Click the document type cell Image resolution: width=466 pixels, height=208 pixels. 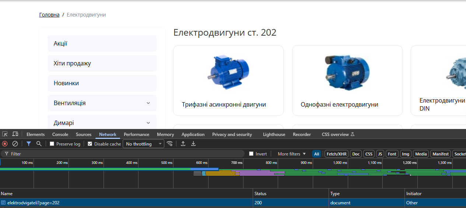click(x=367, y=203)
